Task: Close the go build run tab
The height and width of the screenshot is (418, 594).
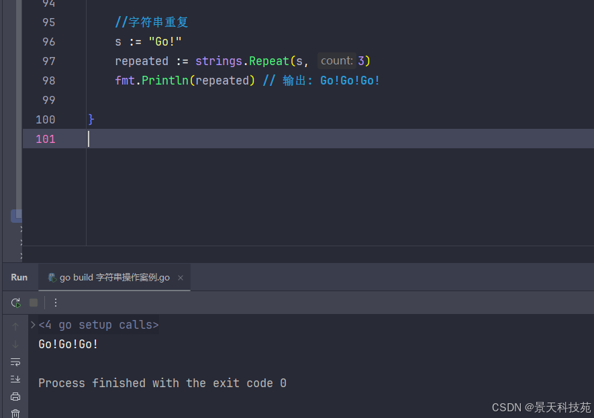Action: (181, 277)
